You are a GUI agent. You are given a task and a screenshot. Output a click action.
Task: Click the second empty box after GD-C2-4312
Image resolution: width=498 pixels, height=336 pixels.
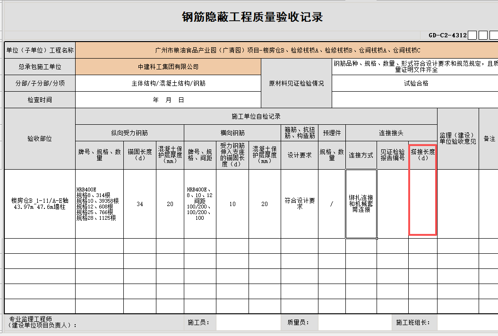483,35
